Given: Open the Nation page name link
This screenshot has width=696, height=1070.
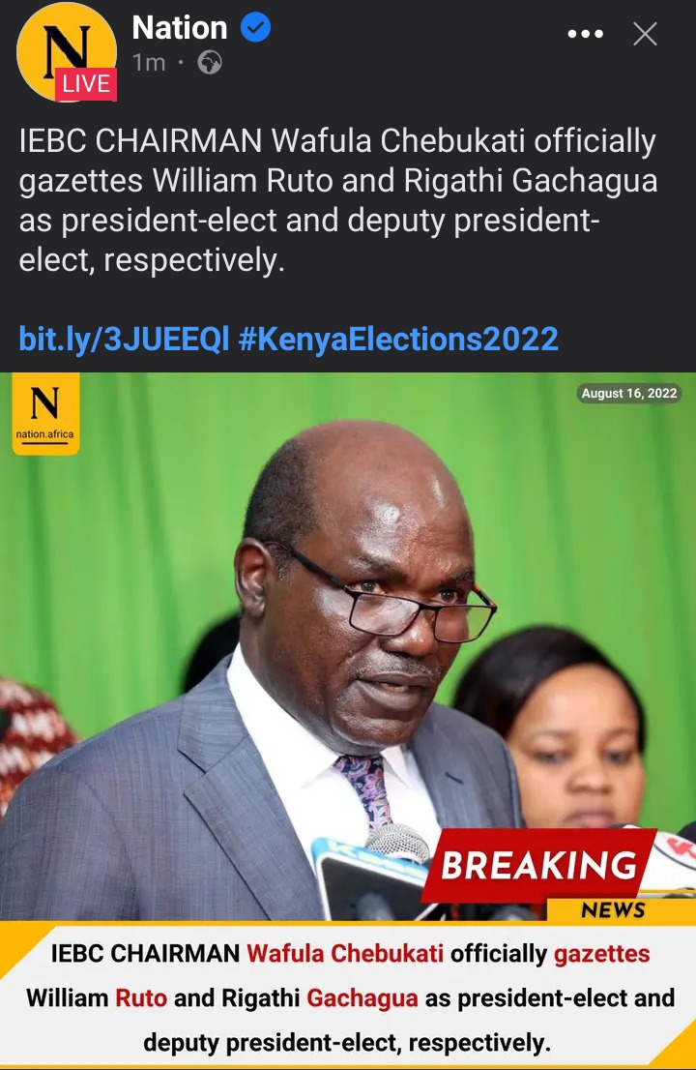Looking at the screenshot, I should [180, 28].
